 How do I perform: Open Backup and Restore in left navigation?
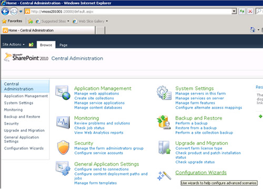click(x=22, y=117)
